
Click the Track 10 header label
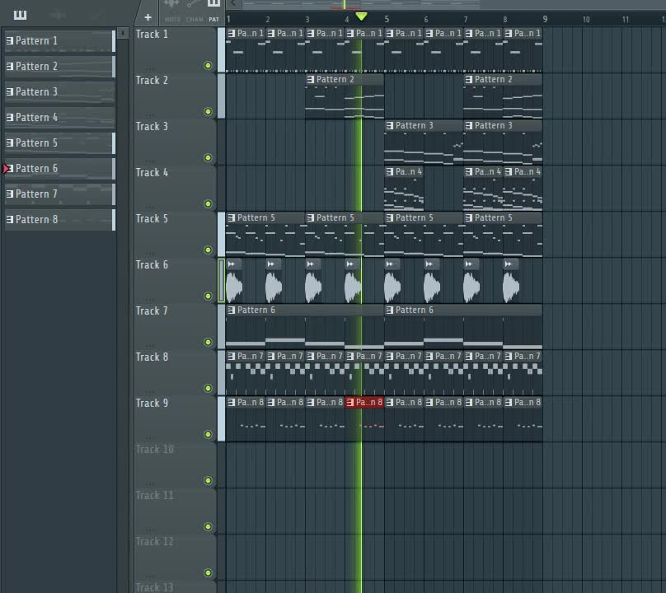point(155,450)
